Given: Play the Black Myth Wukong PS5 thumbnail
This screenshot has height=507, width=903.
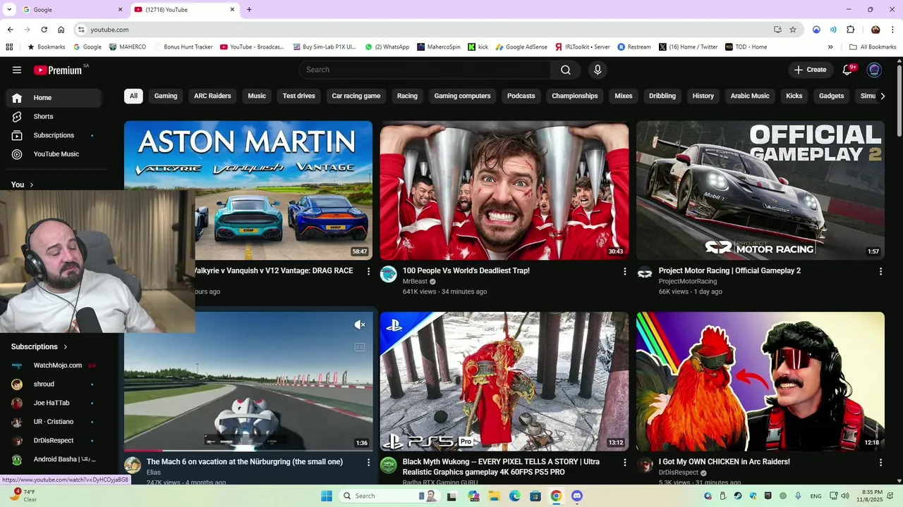Looking at the screenshot, I should 504,381.
